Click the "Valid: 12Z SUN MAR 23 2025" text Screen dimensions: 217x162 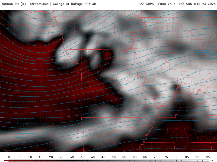192,4
